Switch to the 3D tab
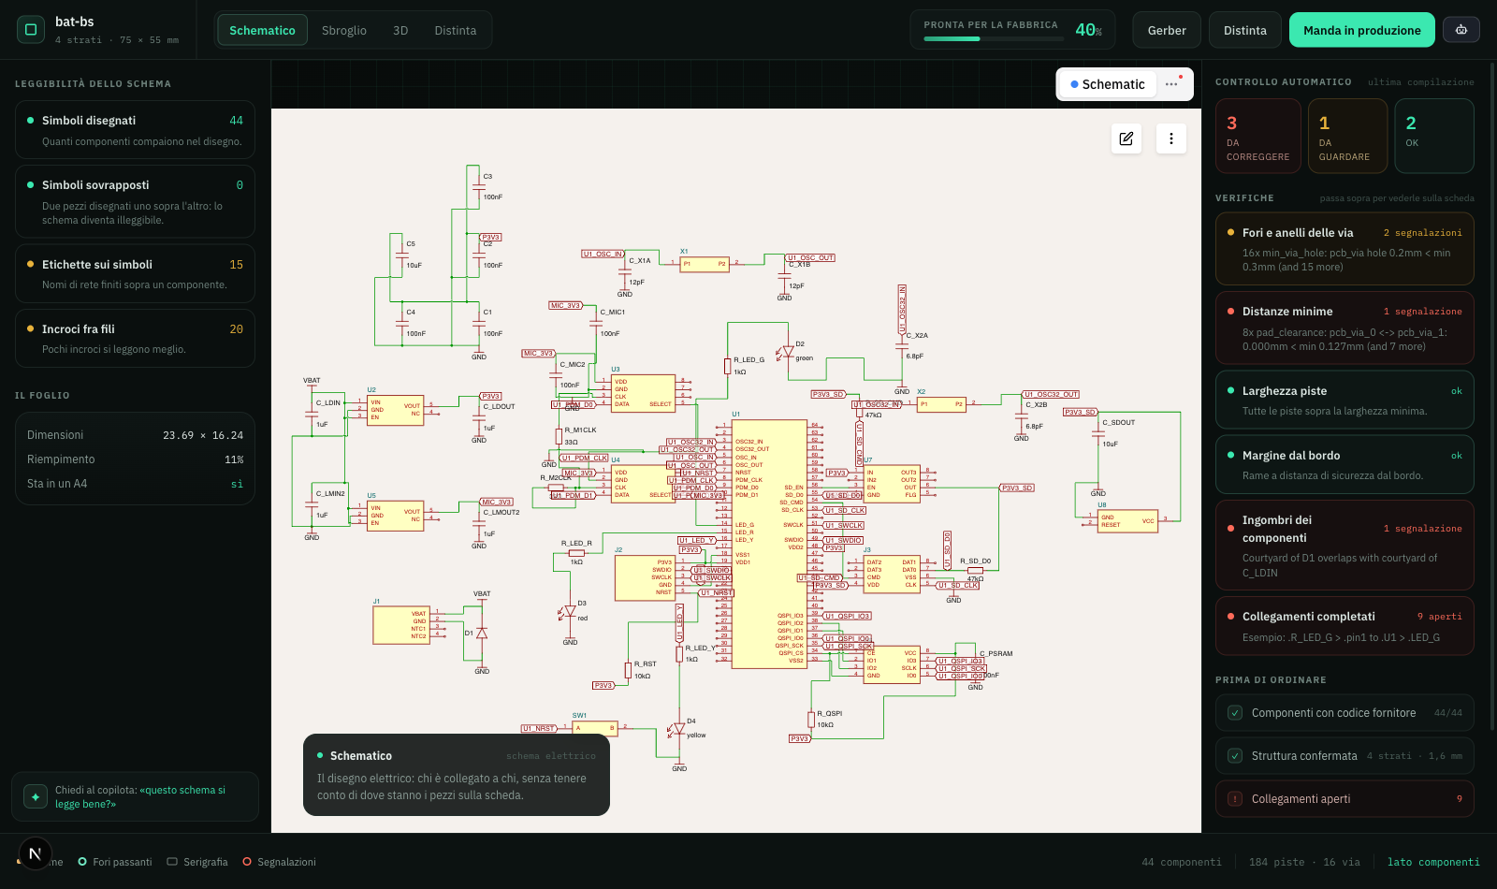Screen dimensions: 1497x889 click(x=400, y=30)
